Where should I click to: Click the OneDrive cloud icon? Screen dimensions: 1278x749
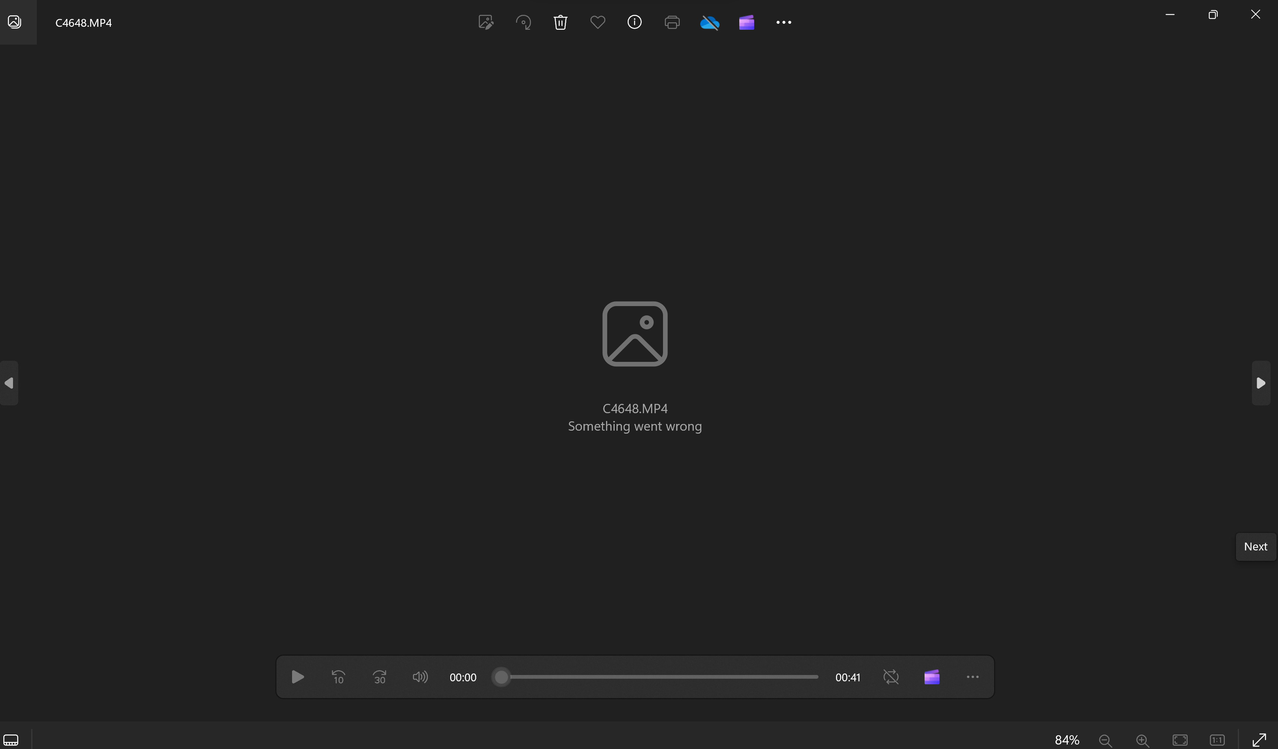click(710, 22)
